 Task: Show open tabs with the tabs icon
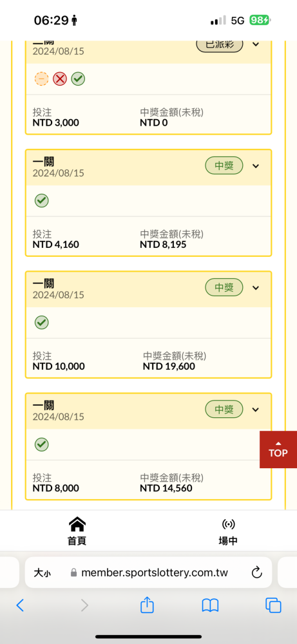pos(273,605)
